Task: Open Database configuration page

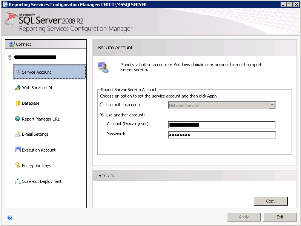Action: (31, 103)
